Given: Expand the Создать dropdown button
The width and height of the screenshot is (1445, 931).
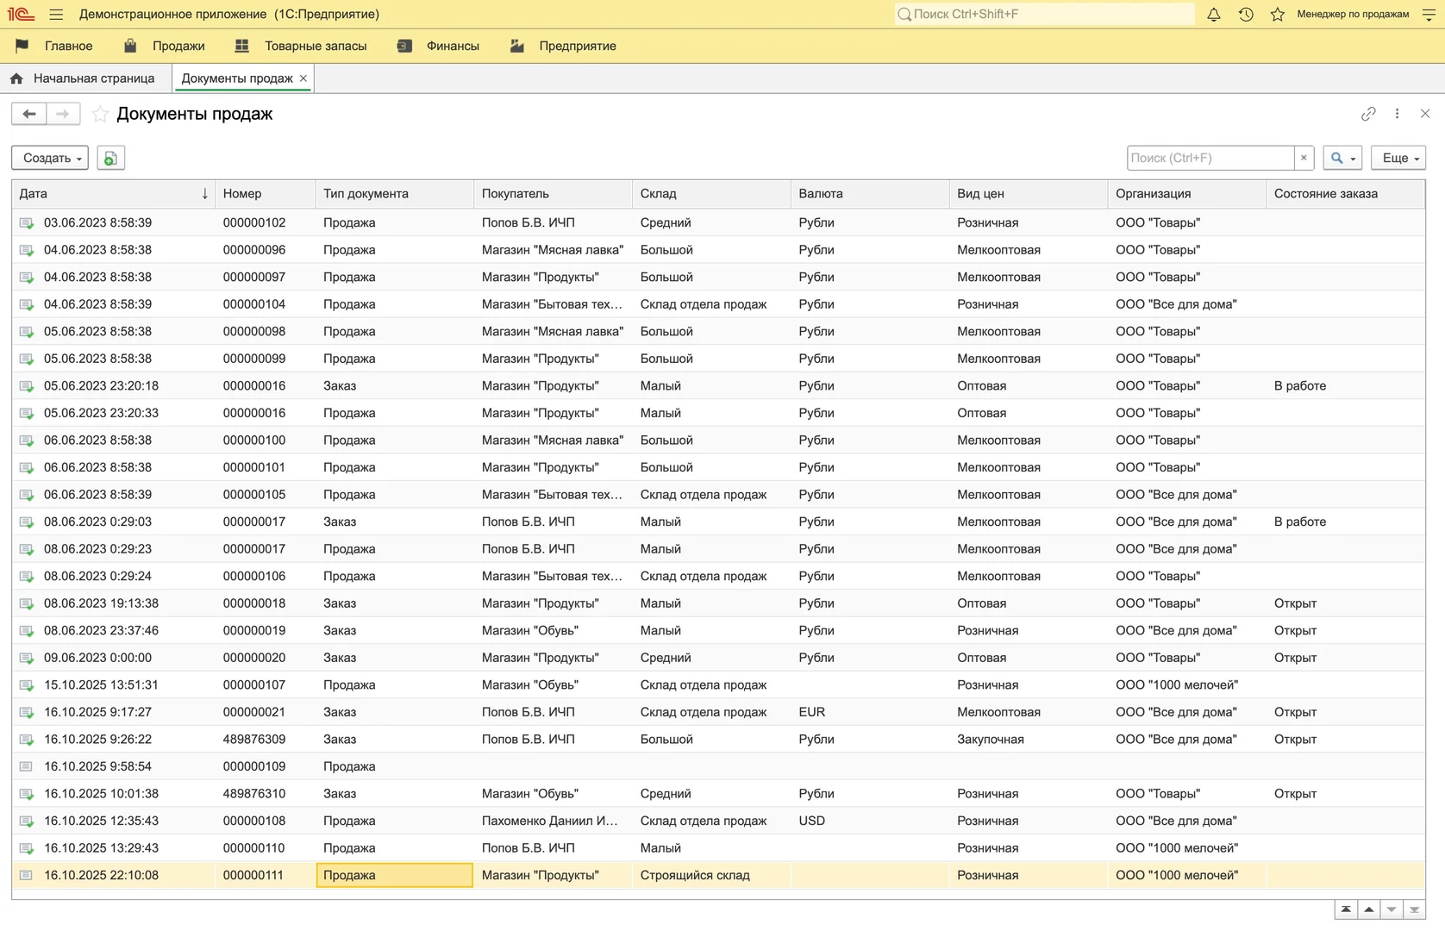Looking at the screenshot, I should pyautogui.click(x=50, y=158).
